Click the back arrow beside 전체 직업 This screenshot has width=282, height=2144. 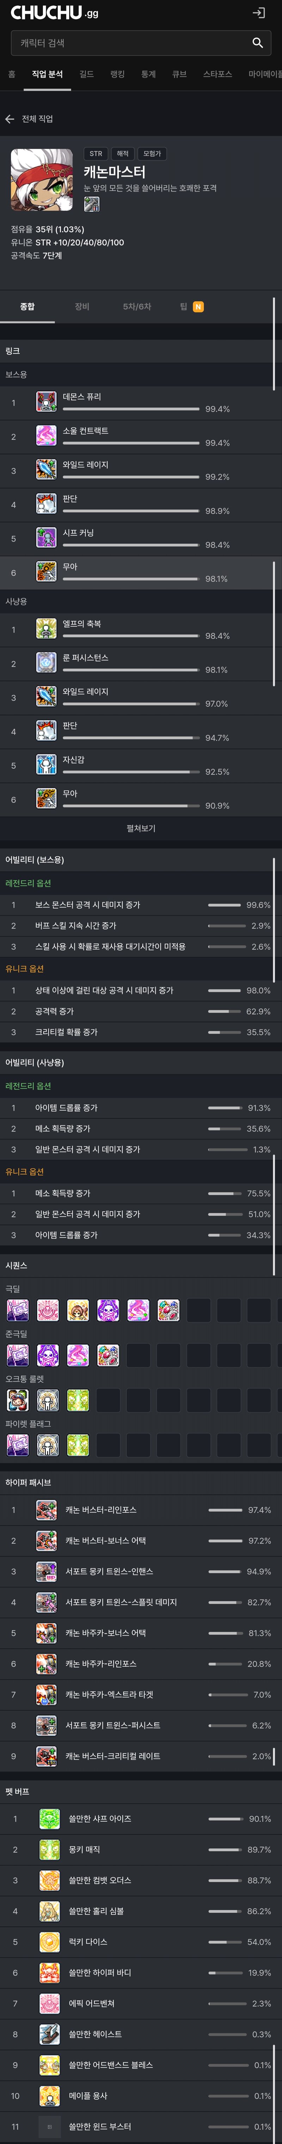point(9,119)
